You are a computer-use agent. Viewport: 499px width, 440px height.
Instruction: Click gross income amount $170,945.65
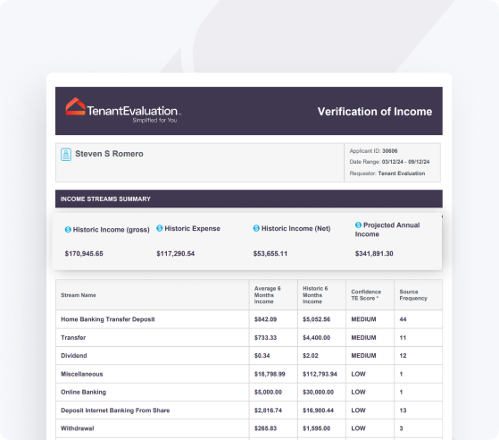tap(84, 254)
